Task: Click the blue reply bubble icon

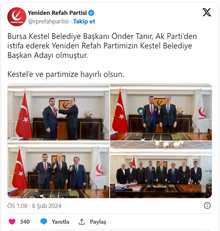Action: (x=44, y=222)
